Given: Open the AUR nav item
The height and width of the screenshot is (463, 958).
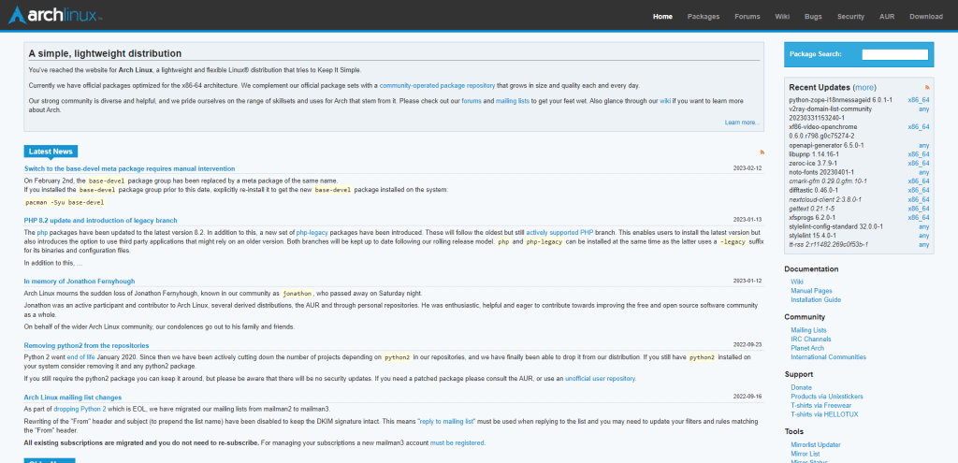Looking at the screenshot, I should (x=887, y=17).
